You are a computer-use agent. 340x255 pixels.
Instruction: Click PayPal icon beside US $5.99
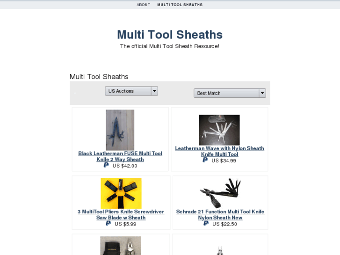coord(108,223)
